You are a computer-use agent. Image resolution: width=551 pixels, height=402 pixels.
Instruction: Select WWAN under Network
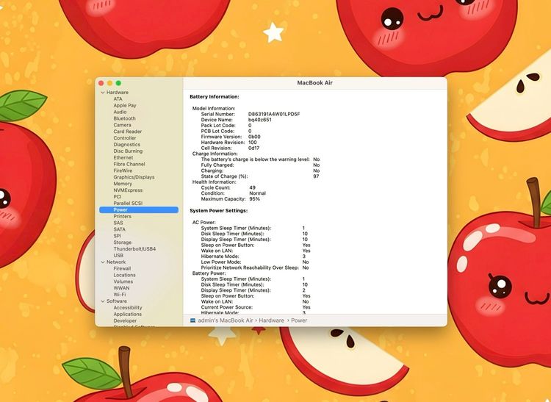[121, 288]
